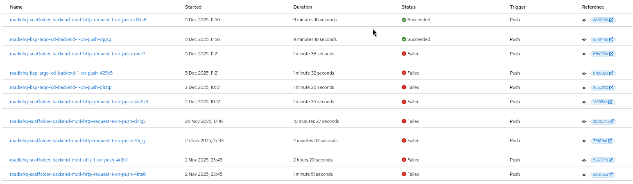This screenshot has height=184, width=633.
Task: Click Succeeded check icon for rggsg run
Action: 404,39
